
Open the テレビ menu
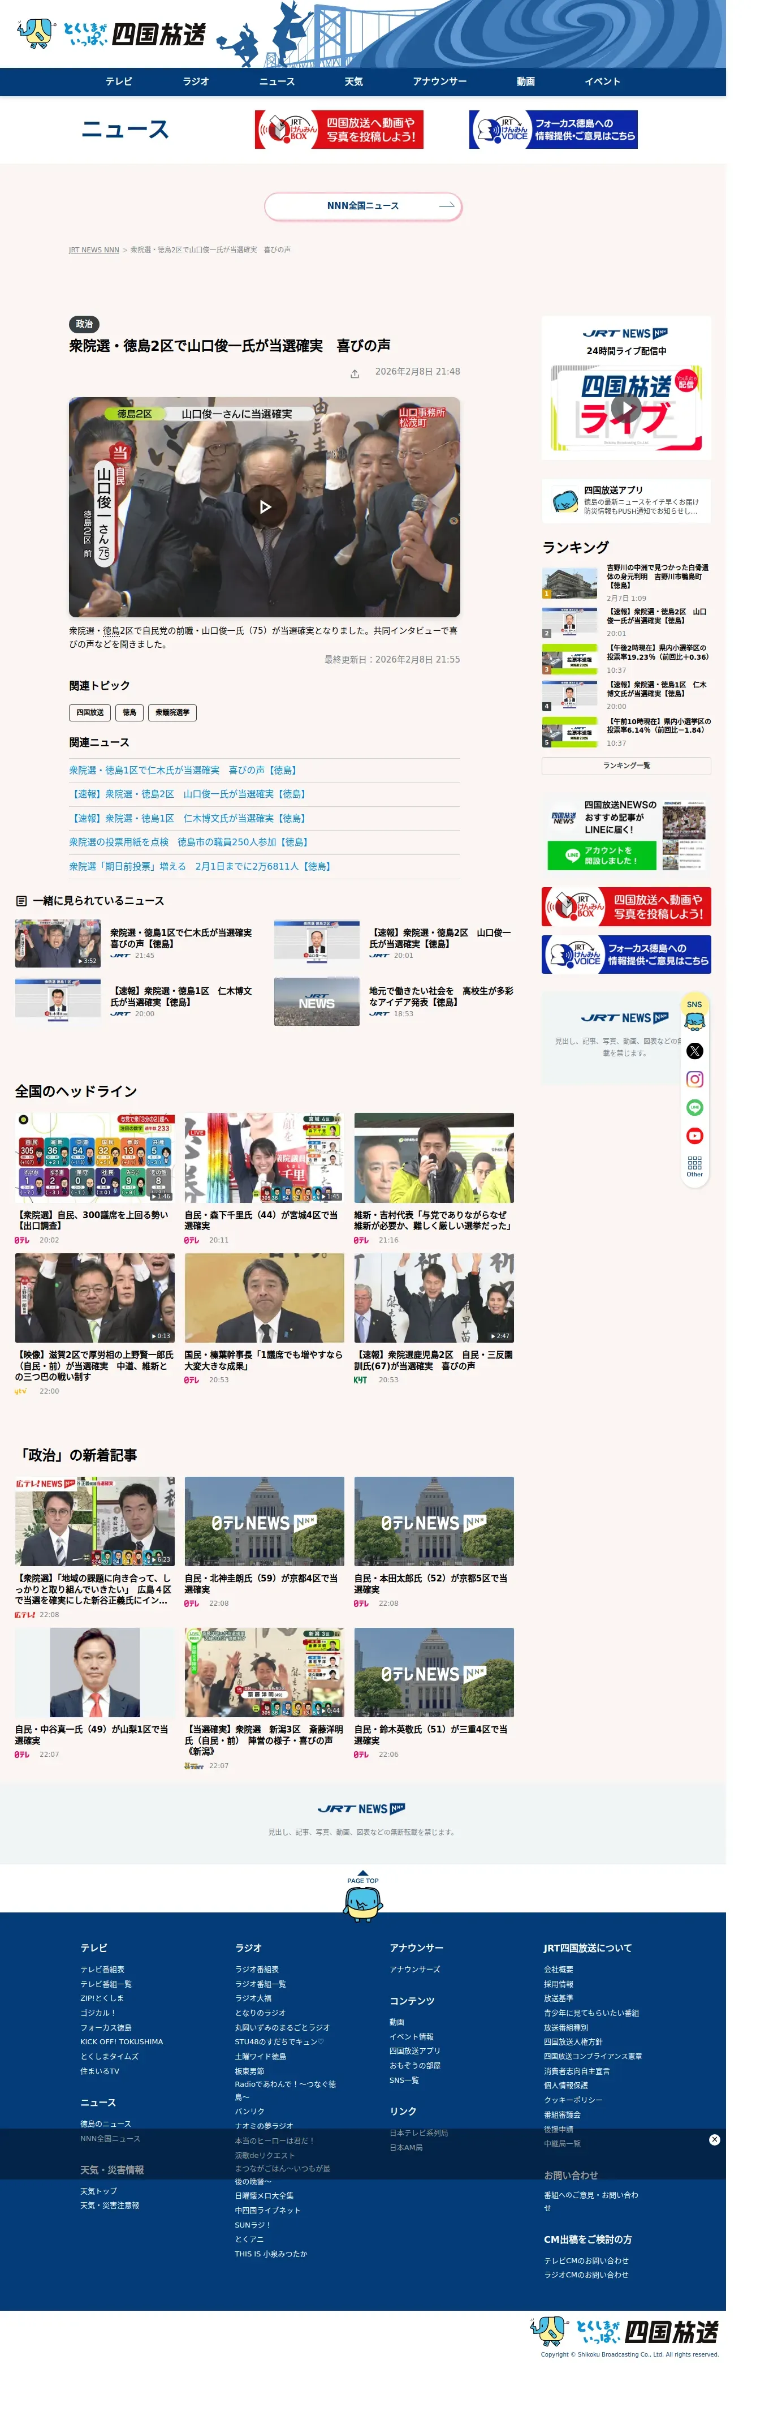(x=119, y=81)
